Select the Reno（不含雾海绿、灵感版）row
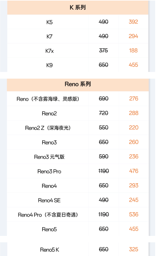The image size is (156, 256). (78, 99)
